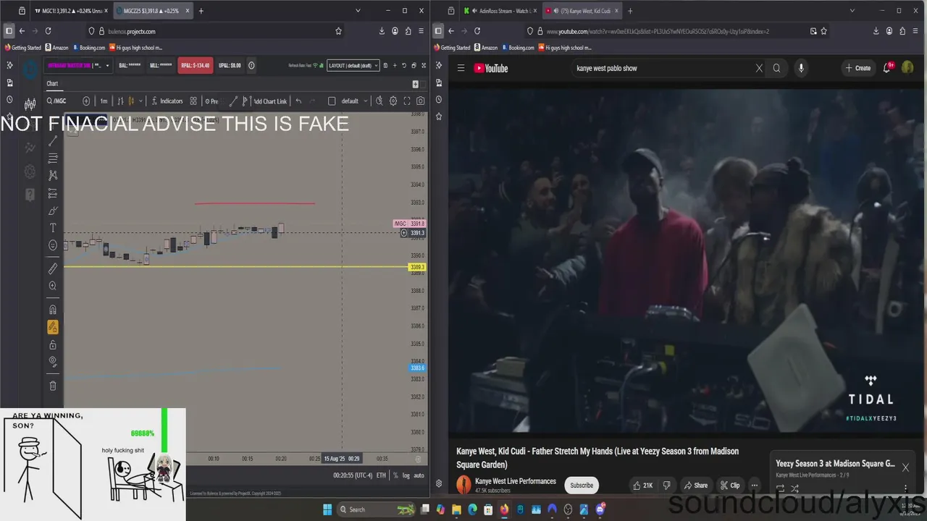This screenshot has width=927, height=521.
Task: Select the Chart panel tab
Action: pos(52,84)
